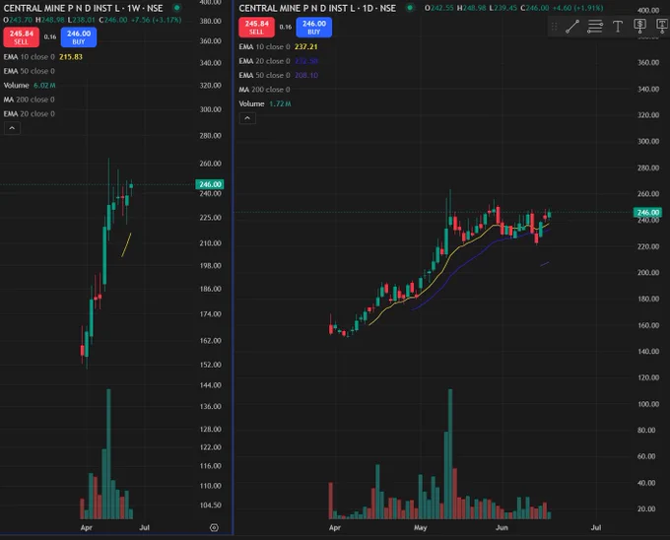Click the 246.00 price tag on daily scale
Image resolution: width=670 pixels, height=540 pixels.
pos(647,212)
